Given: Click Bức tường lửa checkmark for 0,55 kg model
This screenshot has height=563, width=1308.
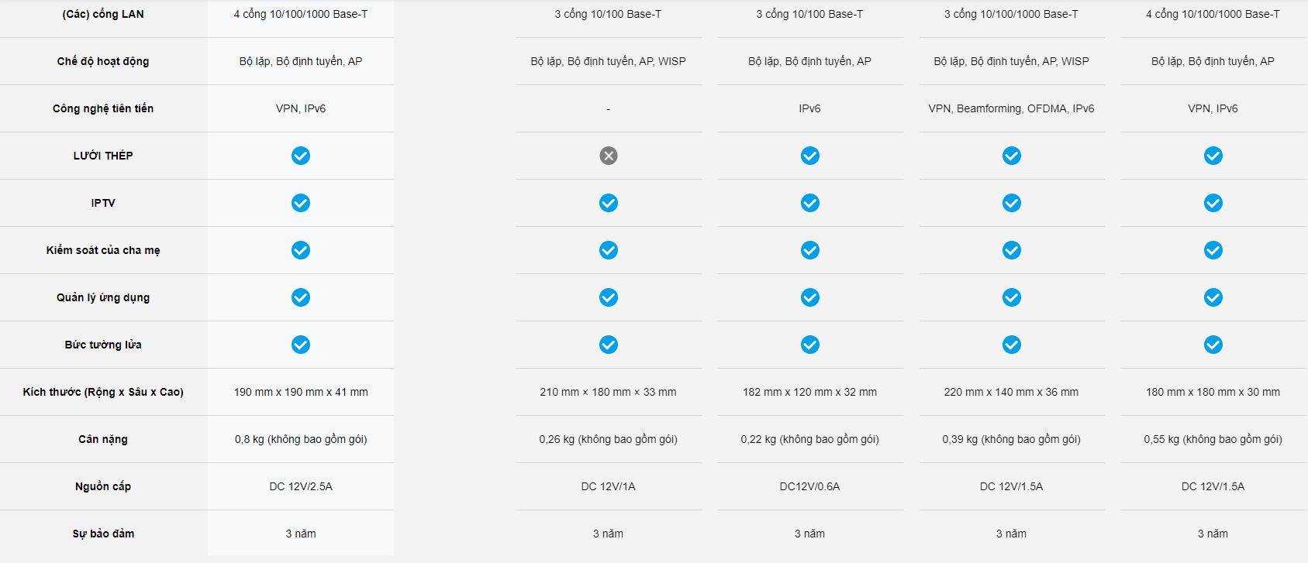Looking at the screenshot, I should click(1213, 345).
